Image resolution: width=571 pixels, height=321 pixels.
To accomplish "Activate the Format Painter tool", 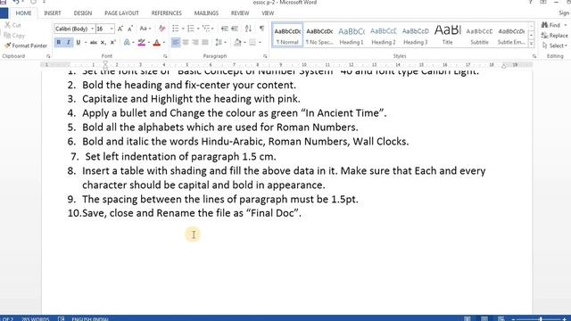I will 26,45.
